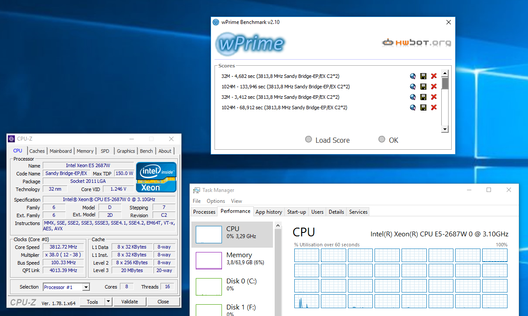The width and height of the screenshot is (528, 316).
Task: Open the Options menu in Task Manager
Action: (x=216, y=201)
